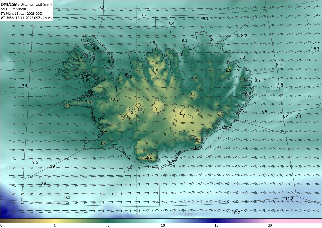Click the 3.0 value on the dotted line

click(116, 99)
